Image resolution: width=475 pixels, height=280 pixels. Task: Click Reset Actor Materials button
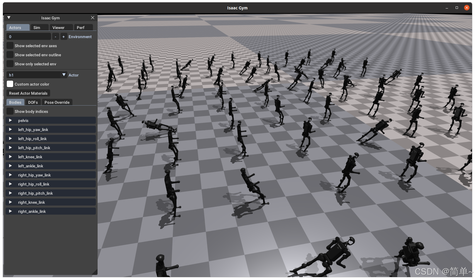(x=28, y=93)
